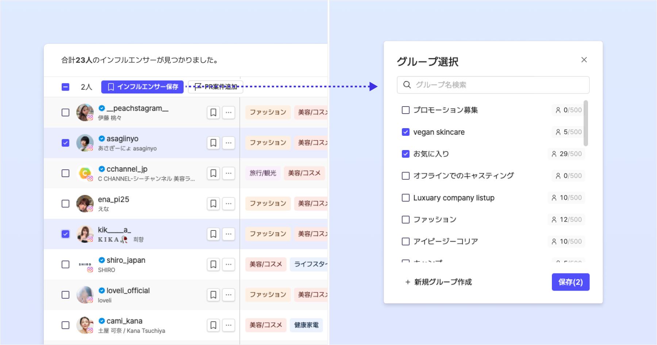Select the Luxuary company listup group
This screenshot has width=657, height=345.
click(x=406, y=198)
